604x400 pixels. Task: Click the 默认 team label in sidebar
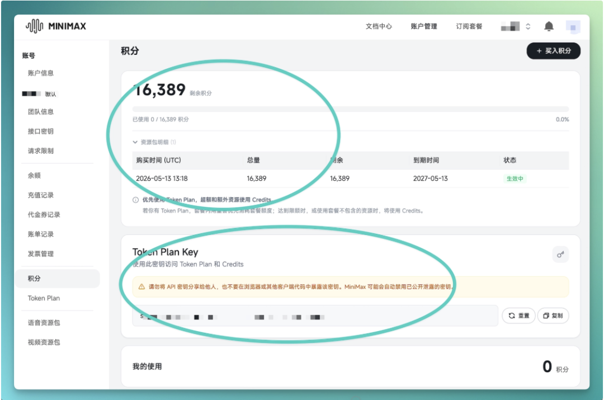(50, 94)
